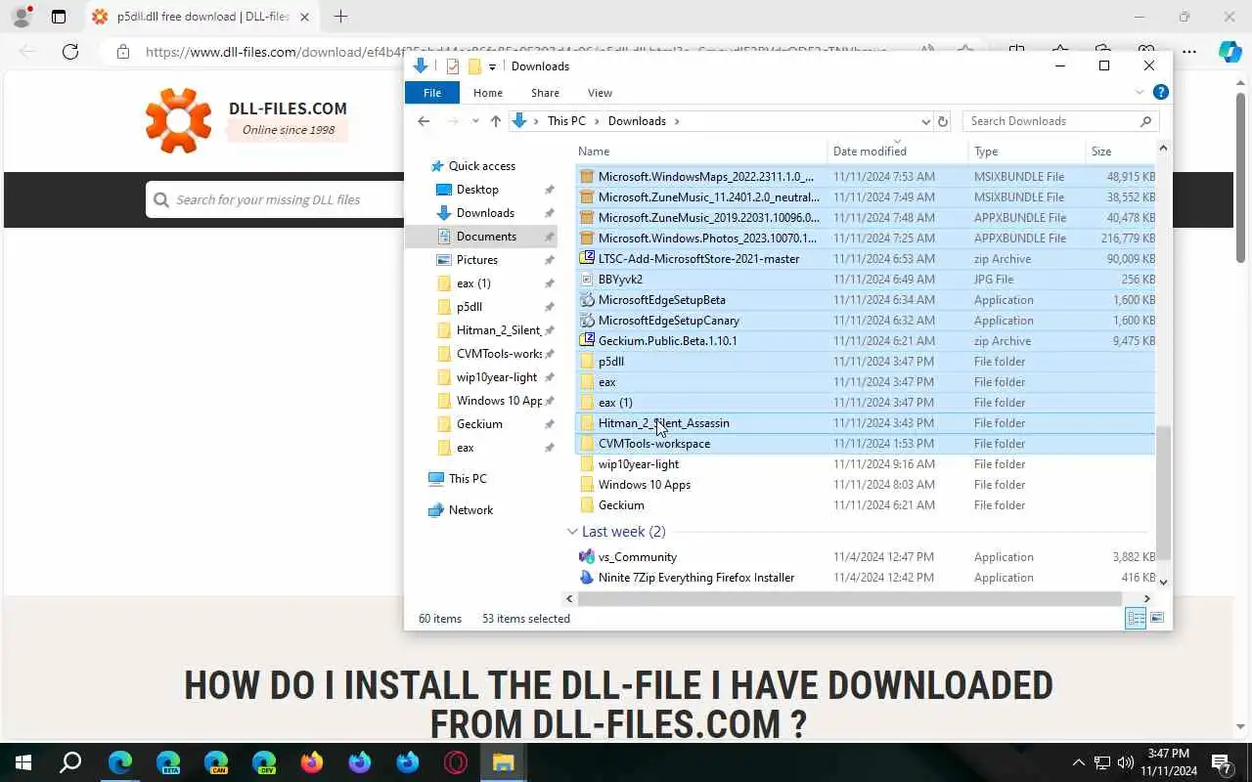Select Desktop in the navigation pane
This screenshot has height=782, width=1252.
coord(477,190)
